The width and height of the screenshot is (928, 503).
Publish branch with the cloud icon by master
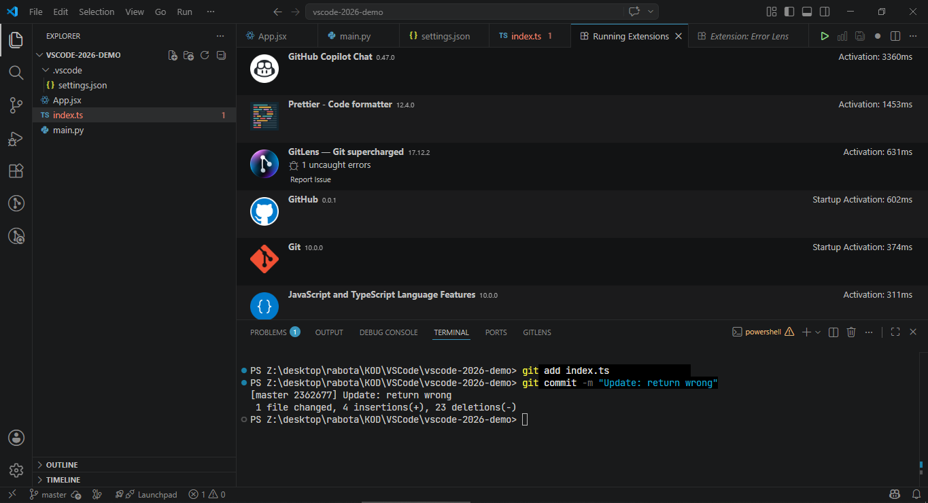(76, 495)
